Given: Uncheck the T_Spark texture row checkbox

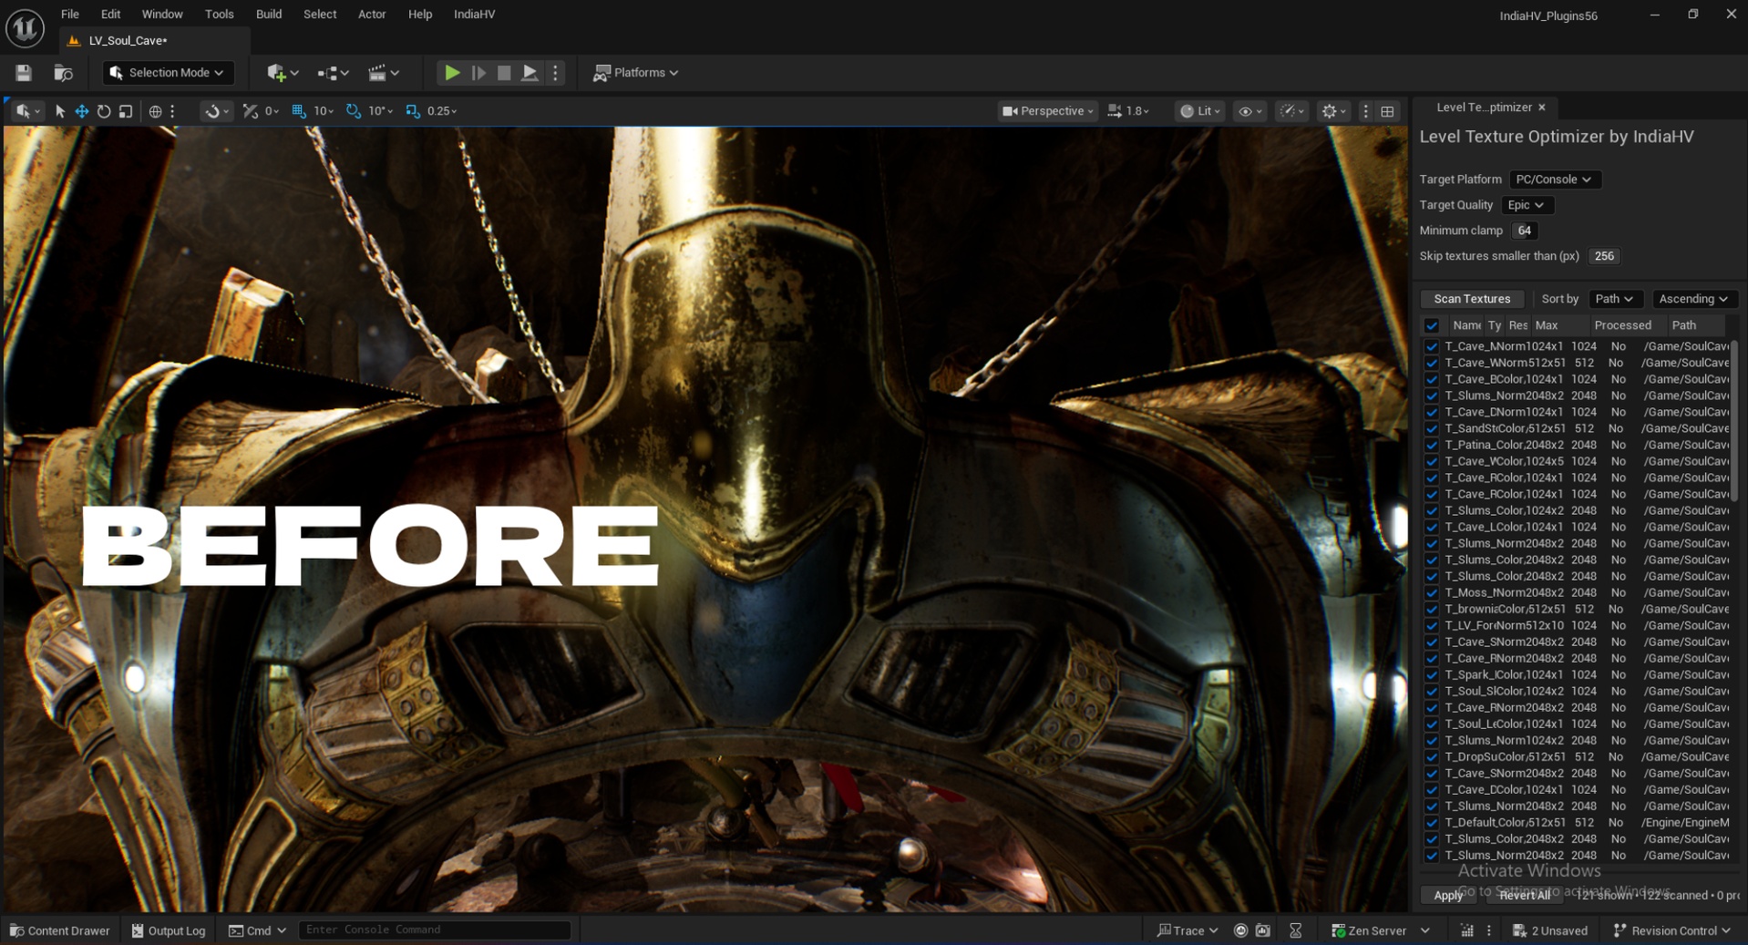Looking at the screenshot, I should (x=1432, y=675).
